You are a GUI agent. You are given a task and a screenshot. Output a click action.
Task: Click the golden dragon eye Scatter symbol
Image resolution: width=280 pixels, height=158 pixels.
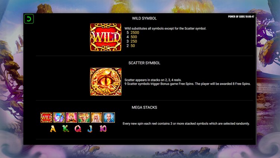(x=106, y=82)
